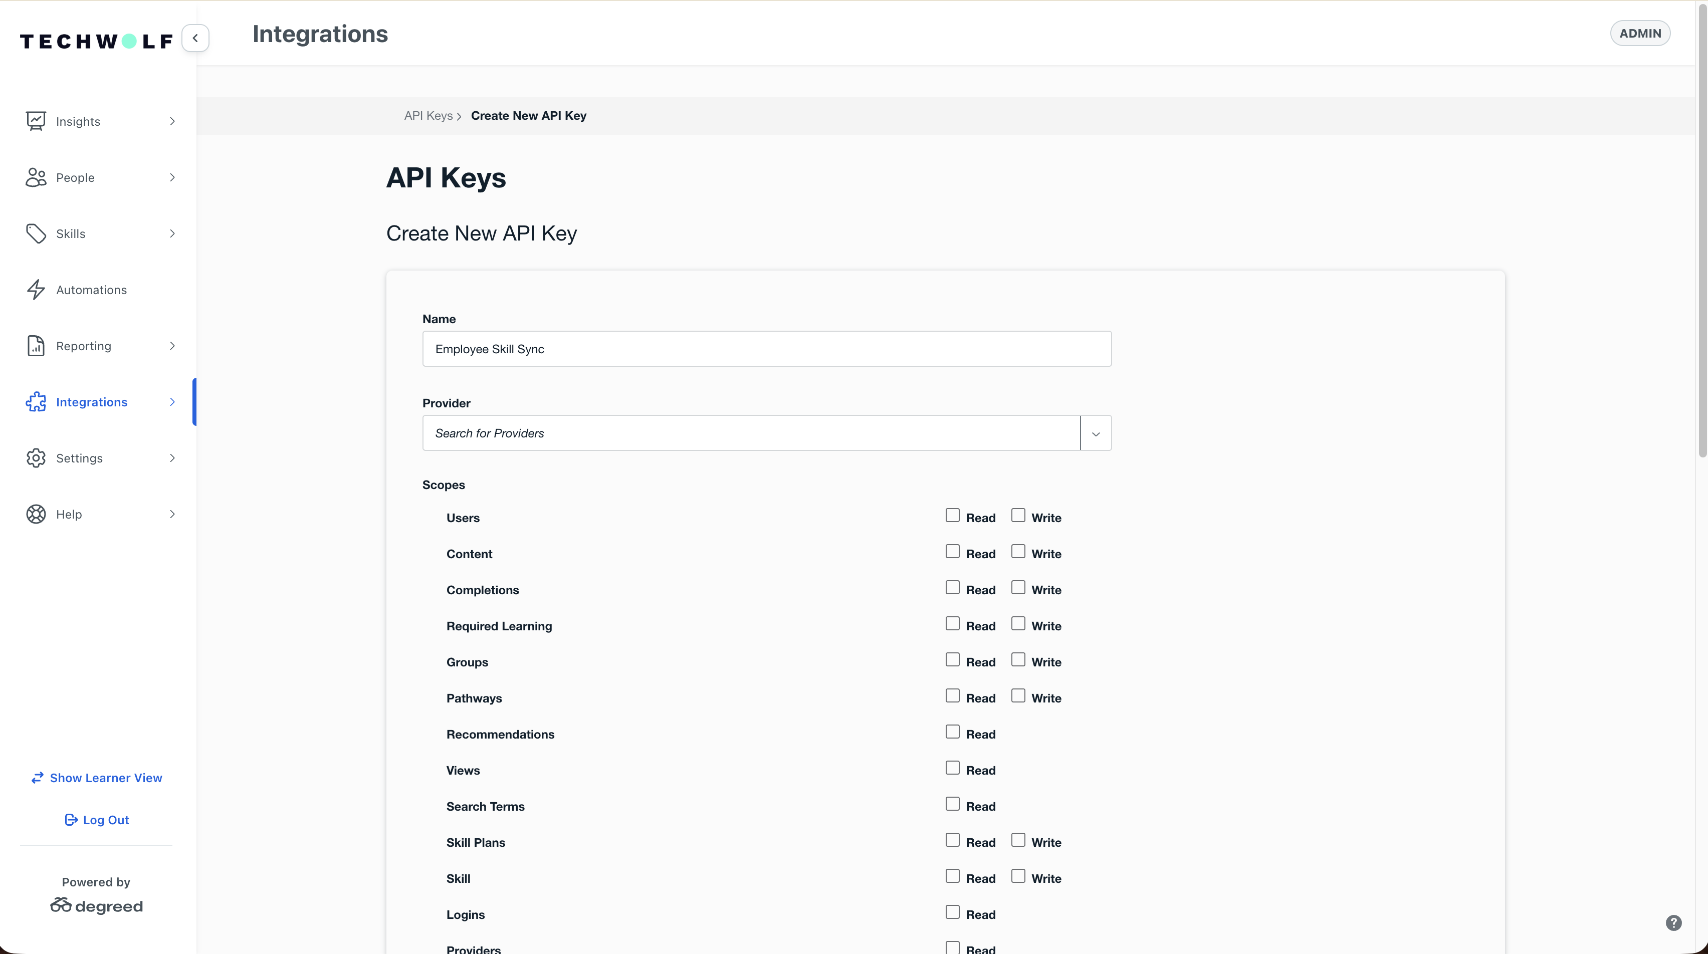The width and height of the screenshot is (1708, 954).
Task: Collapse the sidebar with arrow button
Action: tap(195, 38)
